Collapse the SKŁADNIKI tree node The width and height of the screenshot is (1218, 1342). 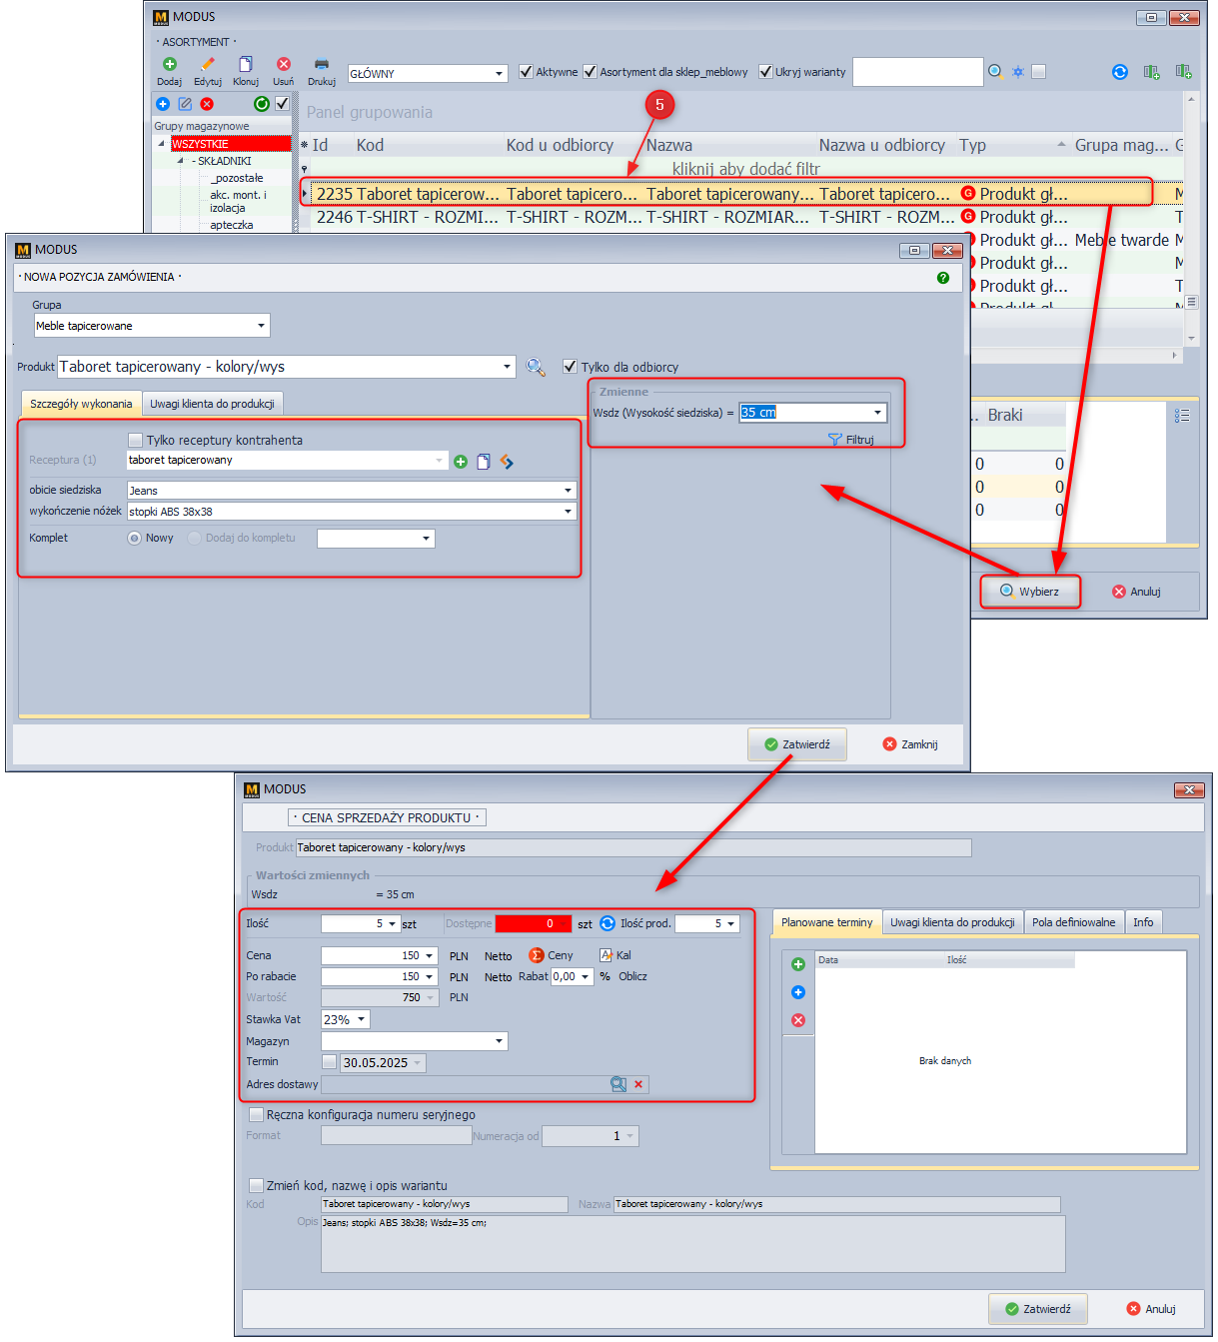pyautogui.click(x=181, y=161)
